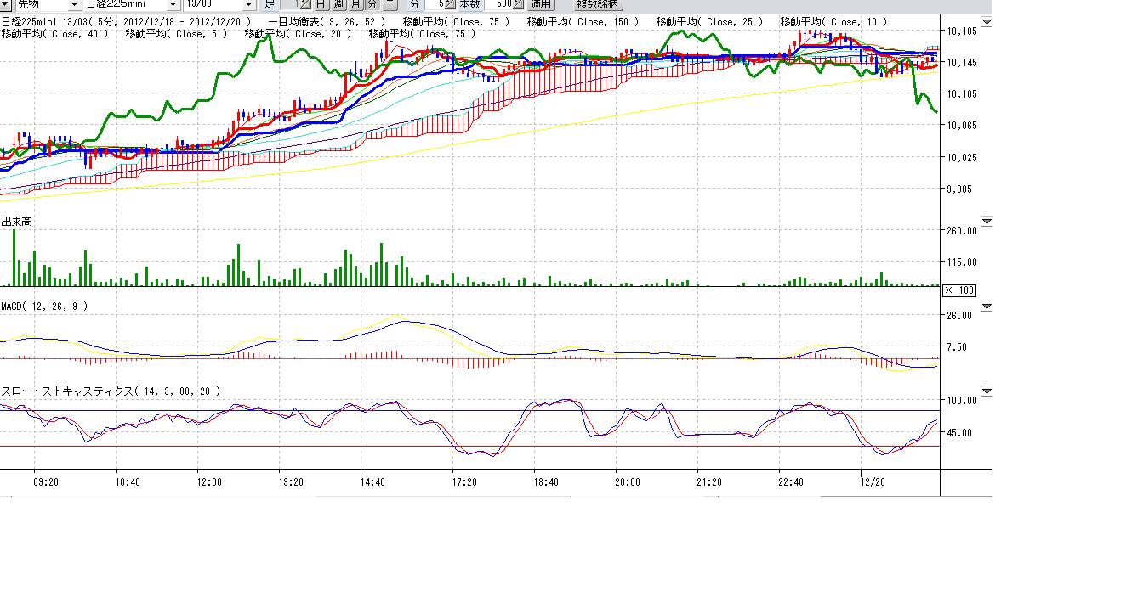
Task: Click the T (tick) chart button
Action: pyautogui.click(x=389, y=4)
